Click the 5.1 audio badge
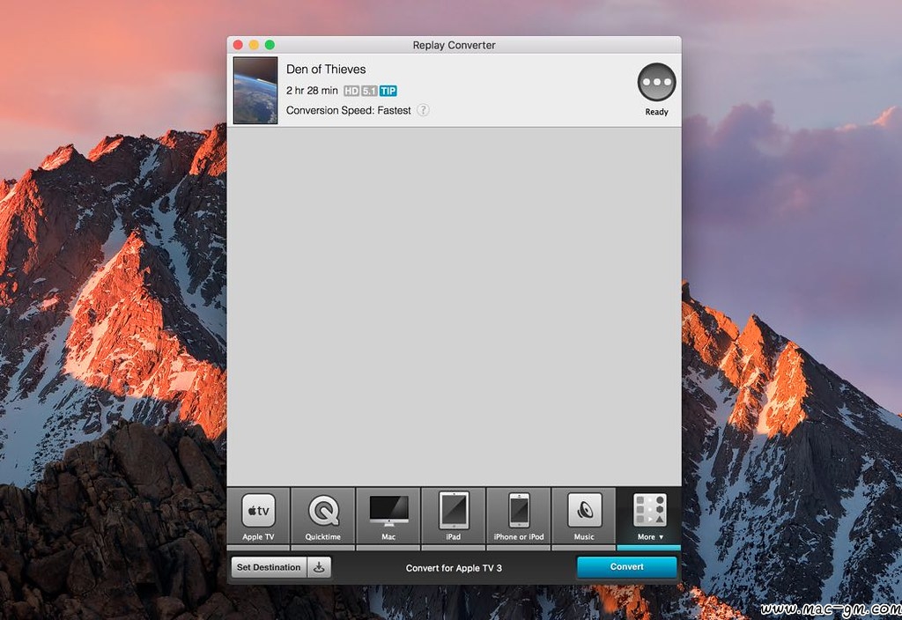The image size is (902, 620). coord(369,91)
